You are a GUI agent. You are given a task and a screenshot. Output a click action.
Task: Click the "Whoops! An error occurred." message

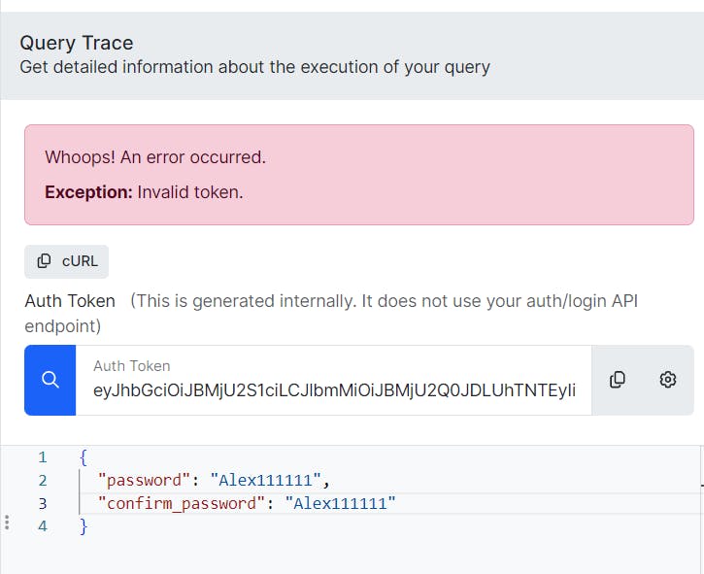pos(155,157)
